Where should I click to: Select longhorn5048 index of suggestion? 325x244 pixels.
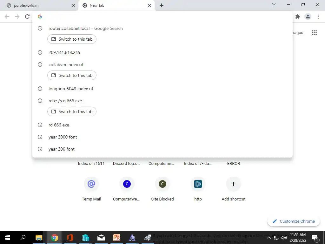click(x=162, y=89)
